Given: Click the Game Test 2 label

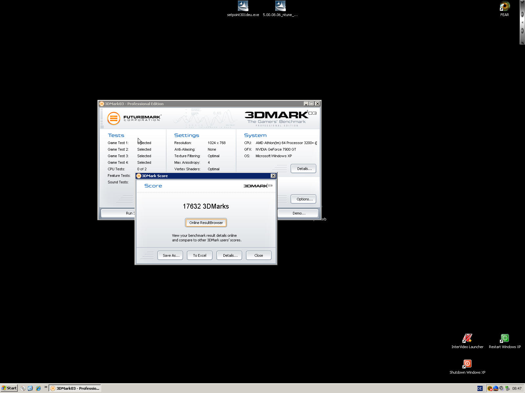Looking at the screenshot, I should (118, 149).
